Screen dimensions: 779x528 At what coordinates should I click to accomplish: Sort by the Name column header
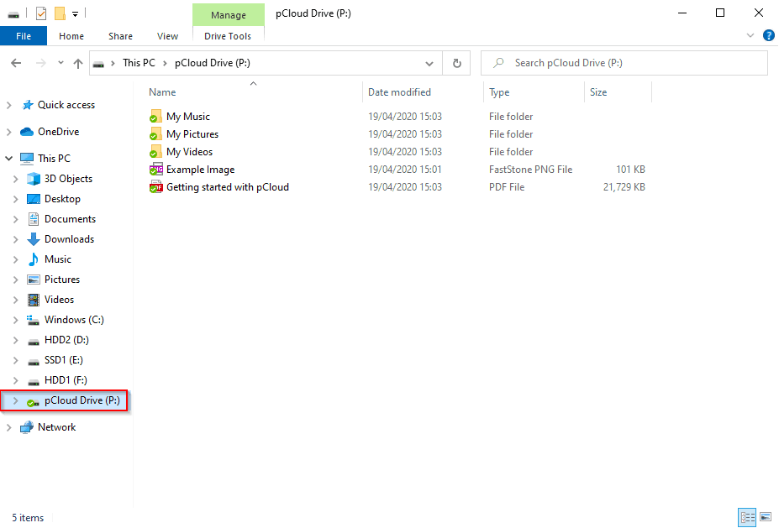(x=162, y=92)
